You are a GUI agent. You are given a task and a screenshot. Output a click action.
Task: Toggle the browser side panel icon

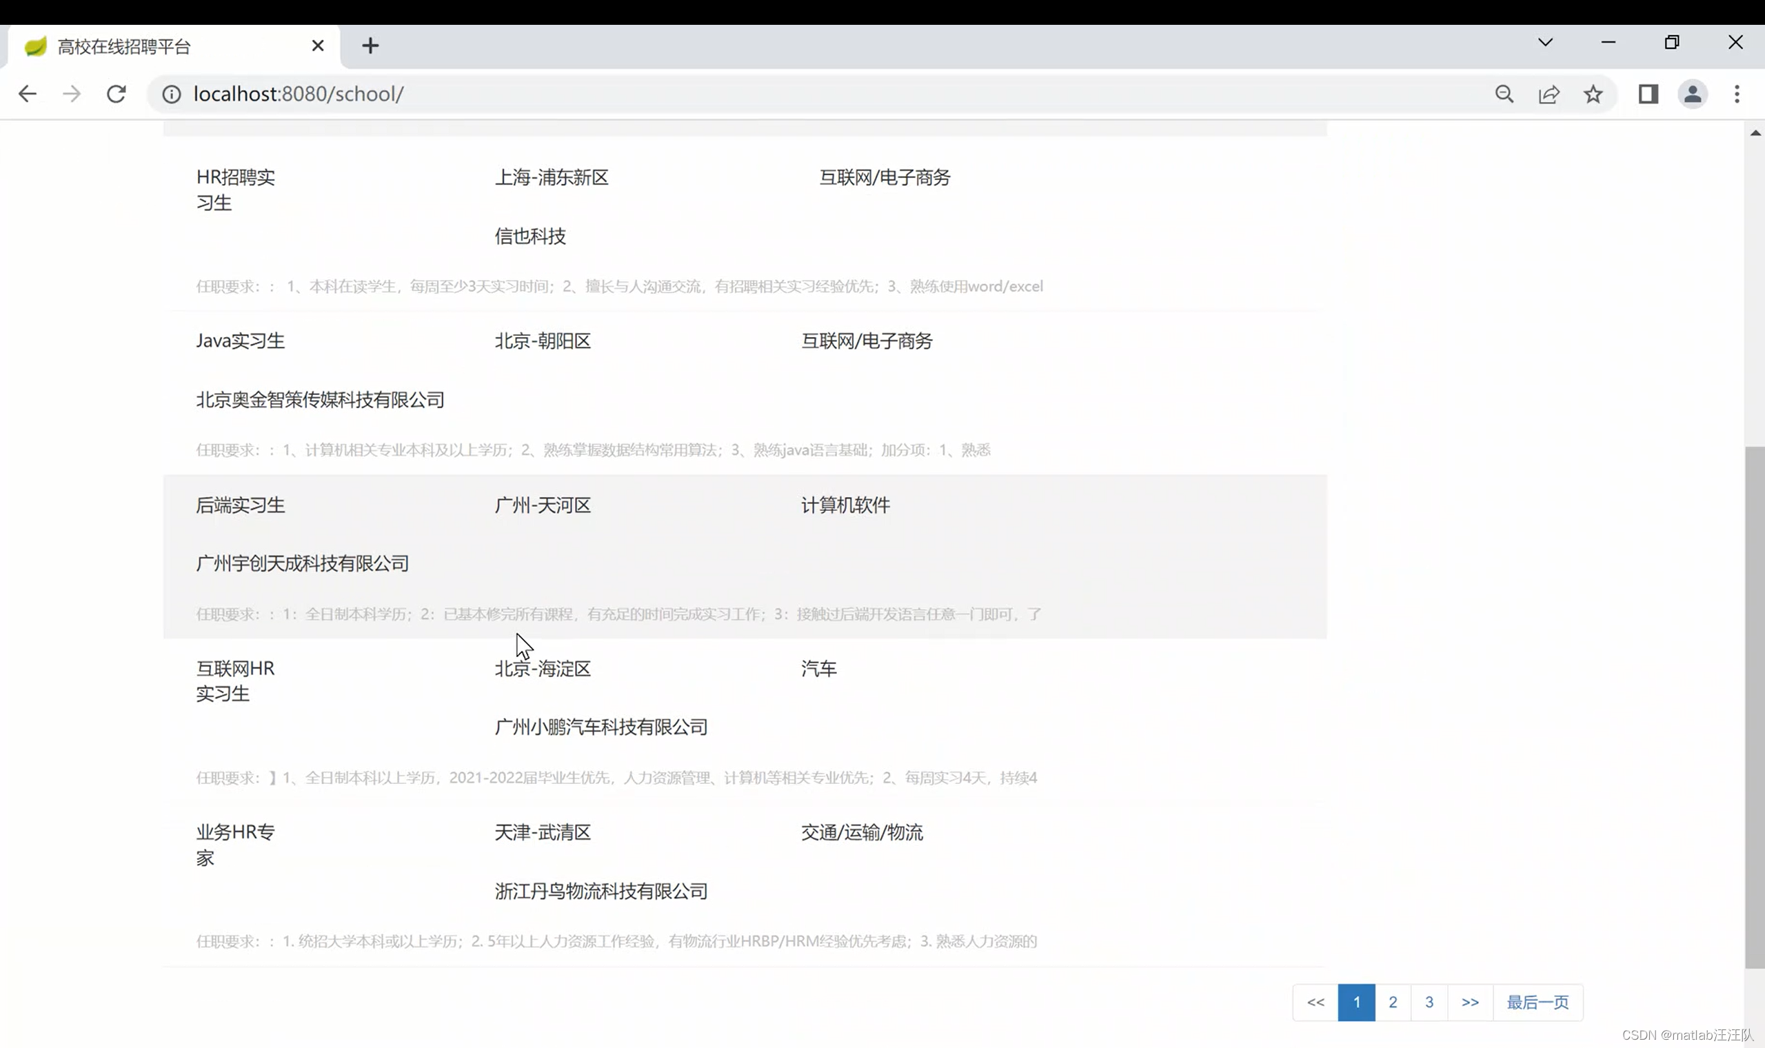coord(1648,94)
